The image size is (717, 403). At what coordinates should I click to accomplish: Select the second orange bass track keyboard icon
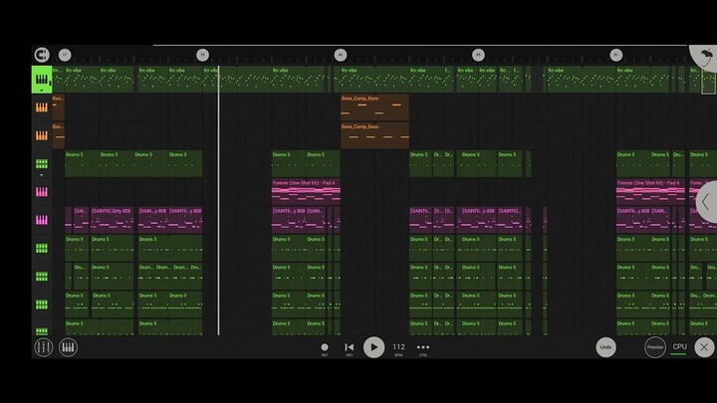[42, 135]
